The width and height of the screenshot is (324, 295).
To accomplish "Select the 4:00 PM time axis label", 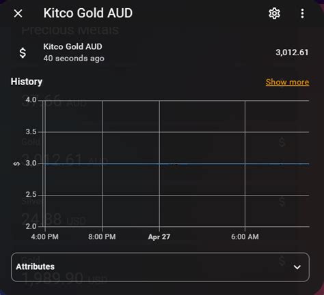I will pyautogui.click(x=44, y=237).
